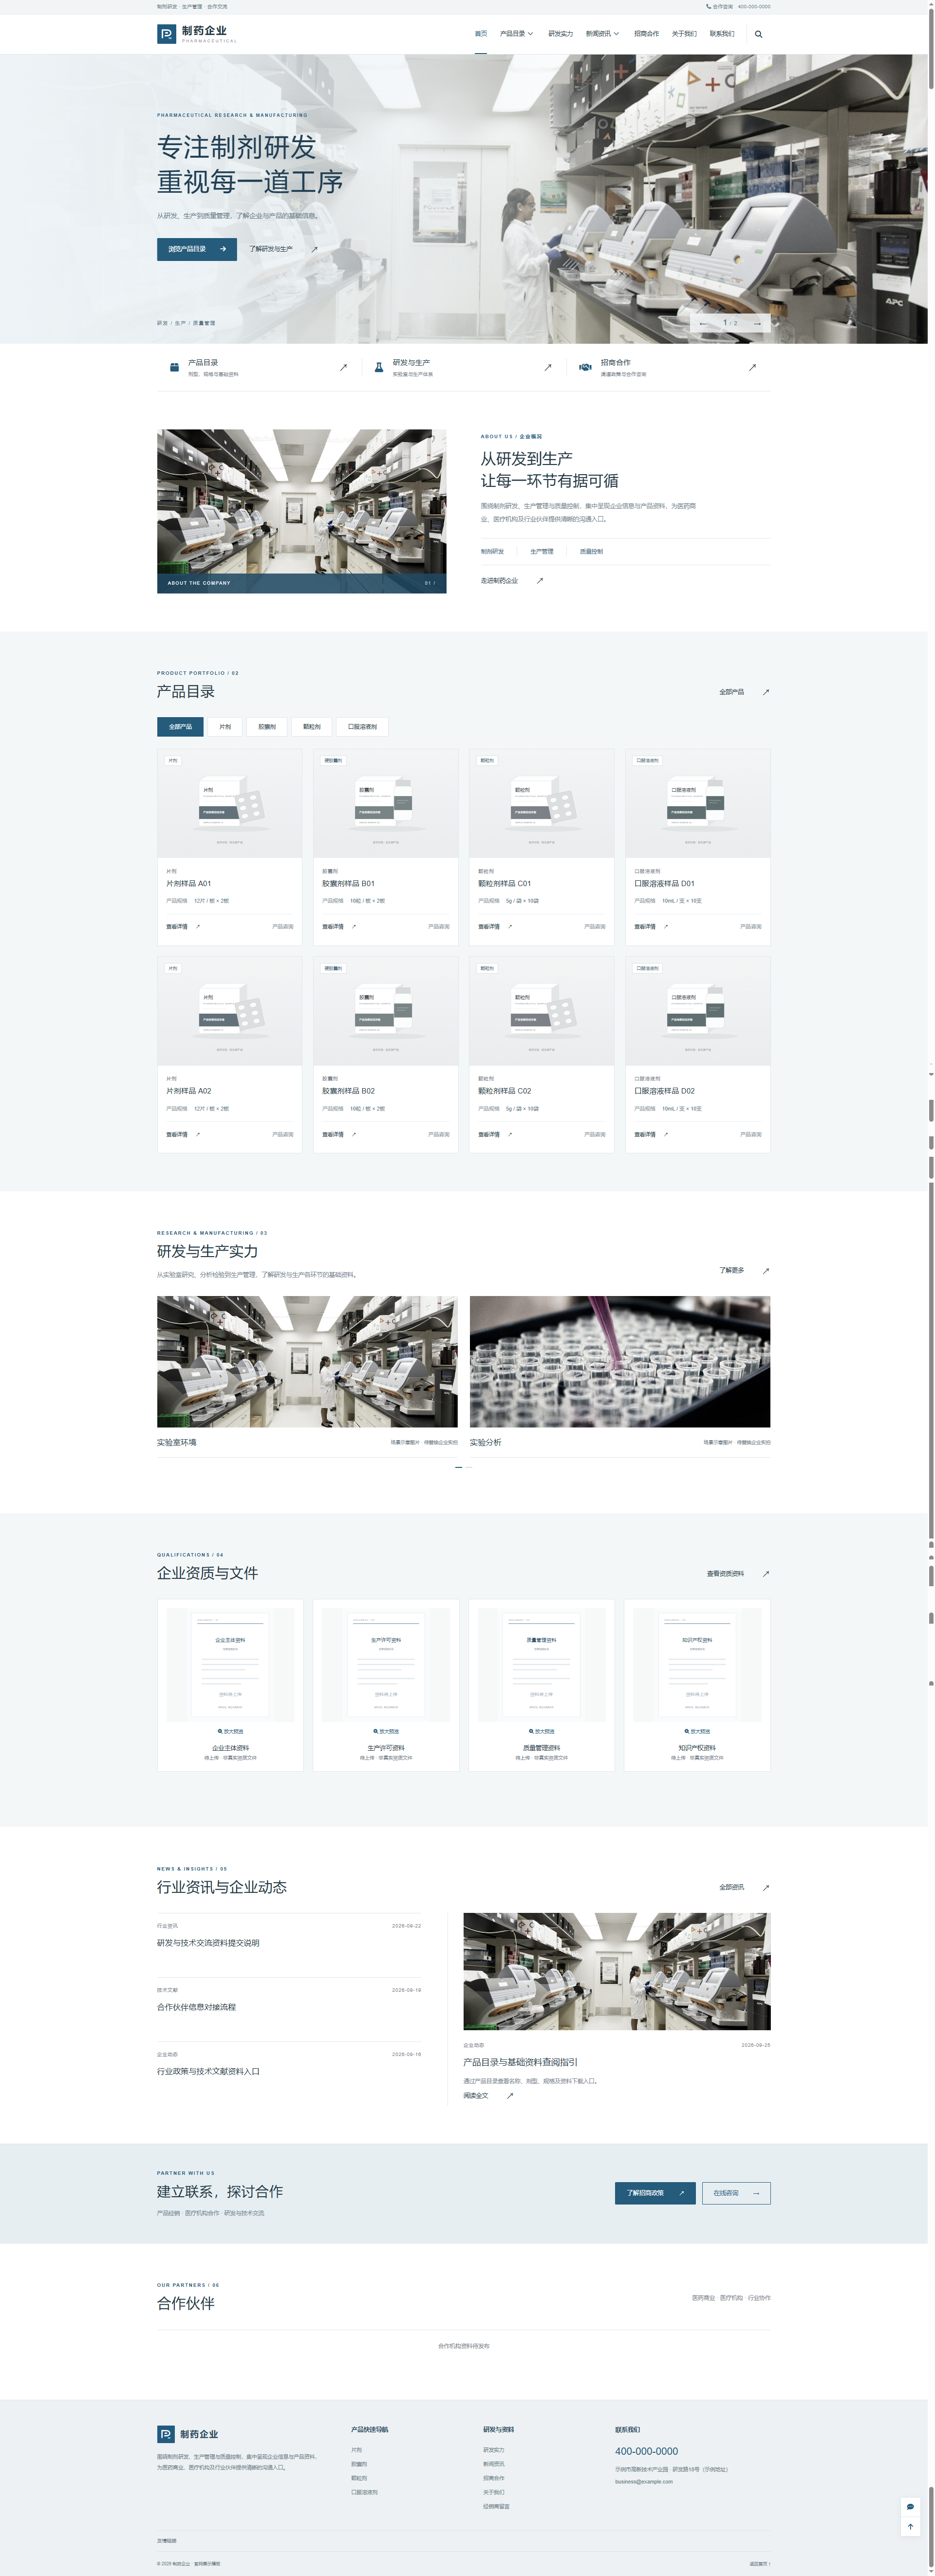The image size is (935, 2576).
Task: Open 查看详情 for 片剂样品 A01
Action: [183, 926]
